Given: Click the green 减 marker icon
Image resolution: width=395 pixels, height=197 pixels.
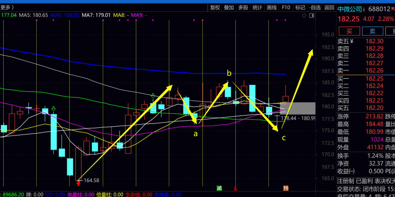Looking at the screenshot, I should point(219,188).
